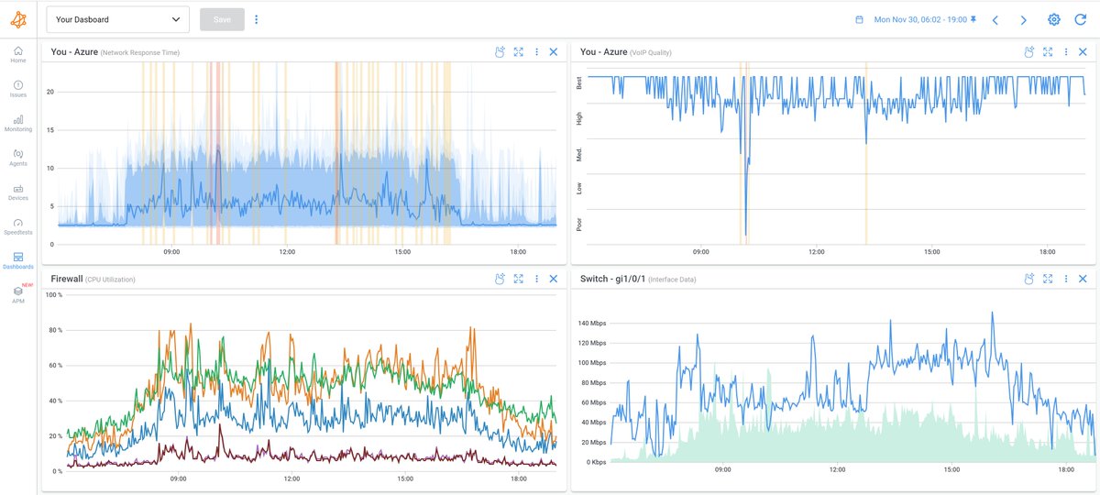Click the 'Poor' label on VoIP chart axis
Screen dimensions: 1100x495
click(578, 224)
